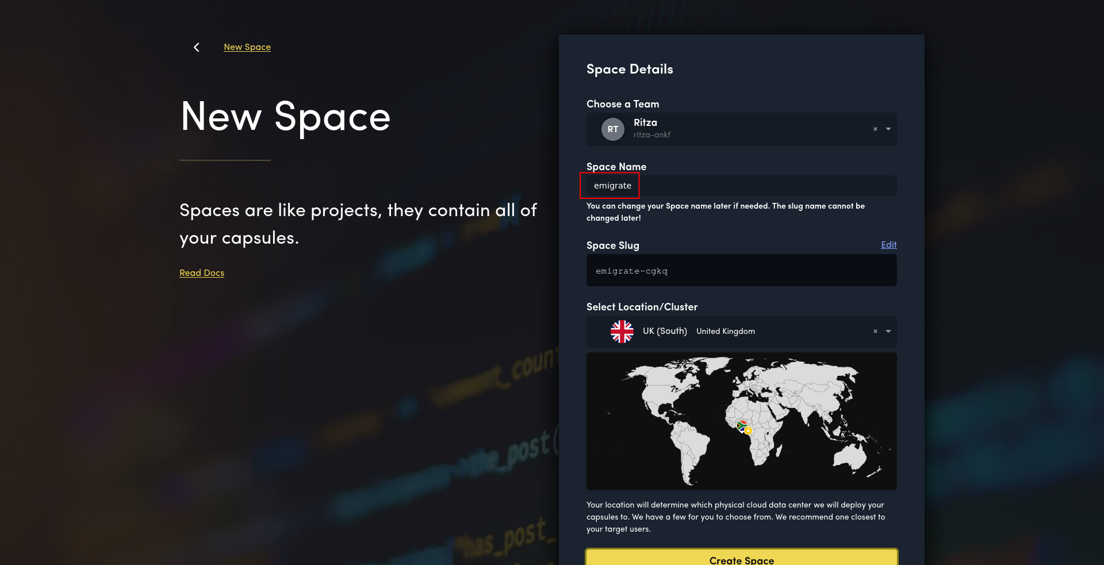
Task: Click the yellow capsule count badge on the map
Action: [x=748, y=430]
